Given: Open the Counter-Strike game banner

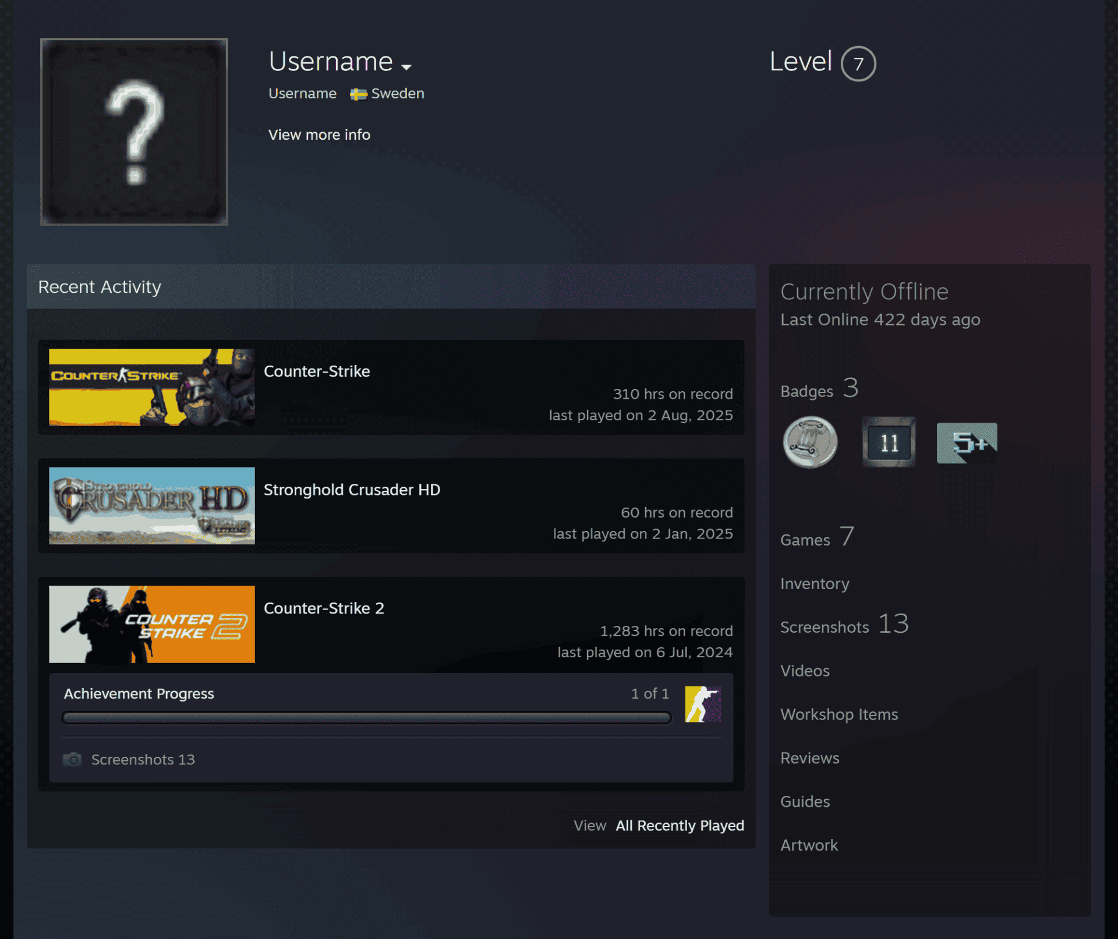Looking at the screenshot, I should 152,387.
